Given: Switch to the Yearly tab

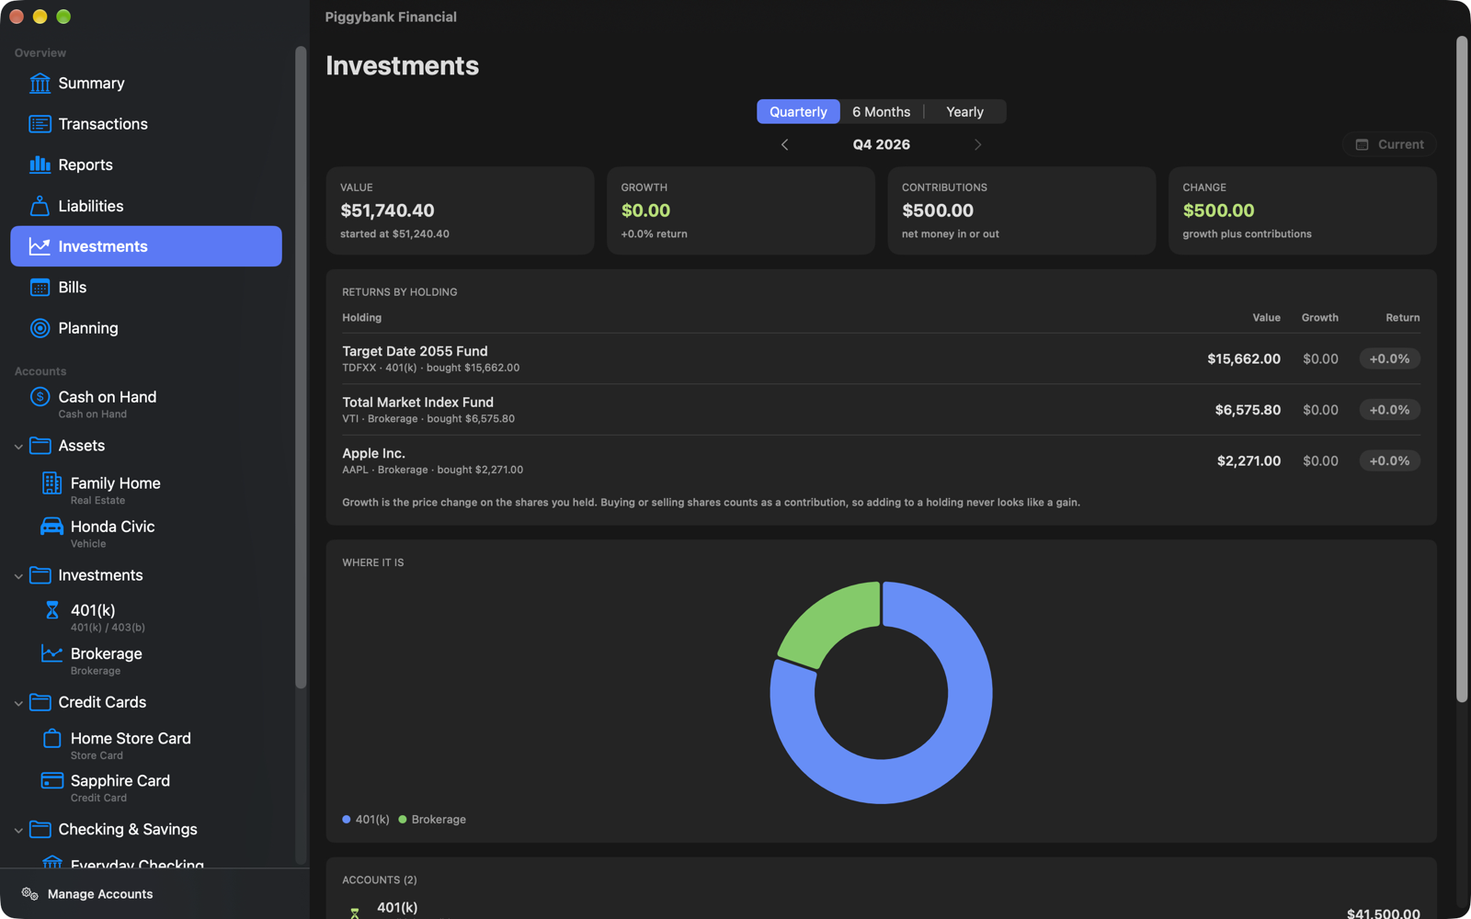Looking at the screenshot, I should pyautogui.click(x=964, y=112).
